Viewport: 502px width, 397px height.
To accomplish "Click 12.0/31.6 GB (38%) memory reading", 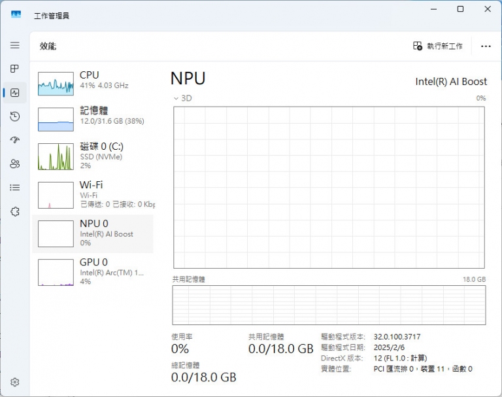I will click(x=112, y=121).
